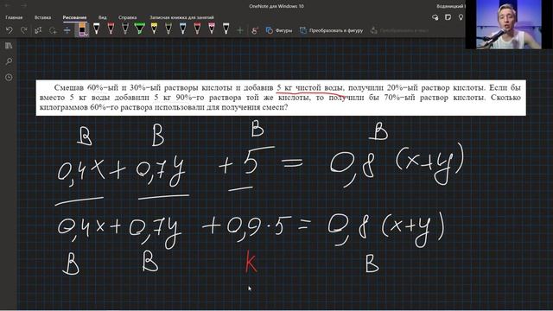Select the eraser tool

click(82, 29)
